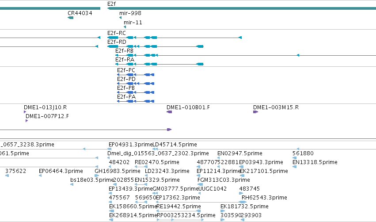This screenshot has height=222, width=376.
Task: Open the RE02470.5prime label
Action: coord(157,162)
